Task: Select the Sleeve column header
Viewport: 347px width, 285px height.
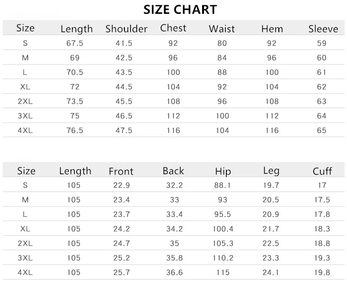Action: point(323,29)
